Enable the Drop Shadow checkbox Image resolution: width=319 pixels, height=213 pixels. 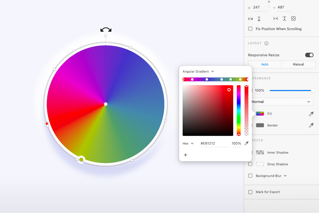(x=250, y=164)
